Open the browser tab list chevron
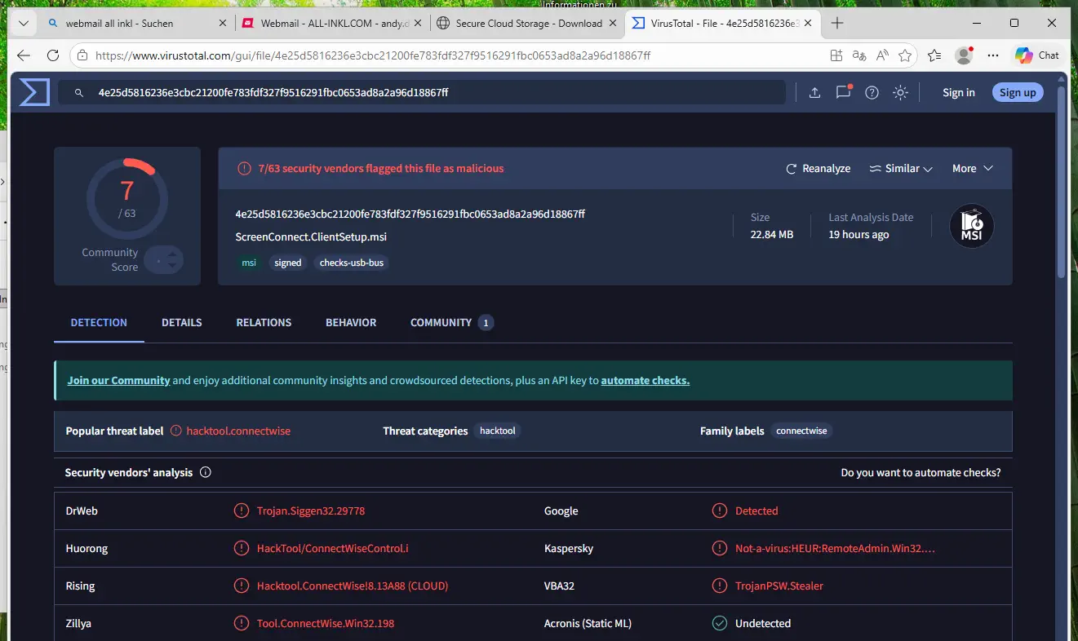 click(23, 24)
